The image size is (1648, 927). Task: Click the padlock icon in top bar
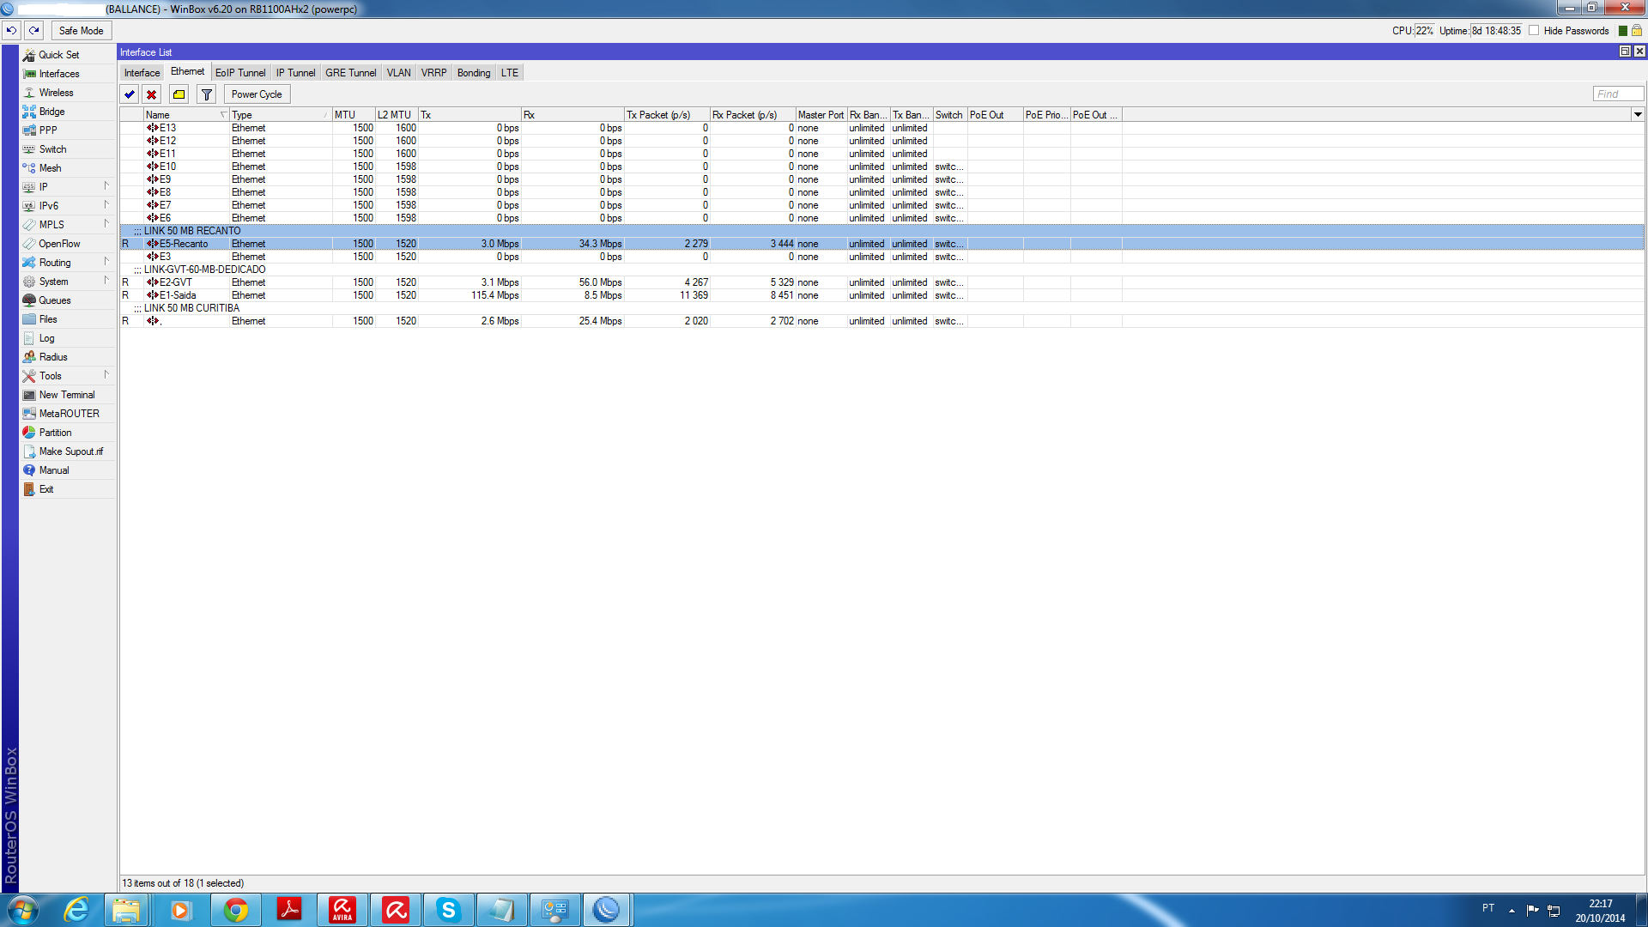(x=1637, y=30)
